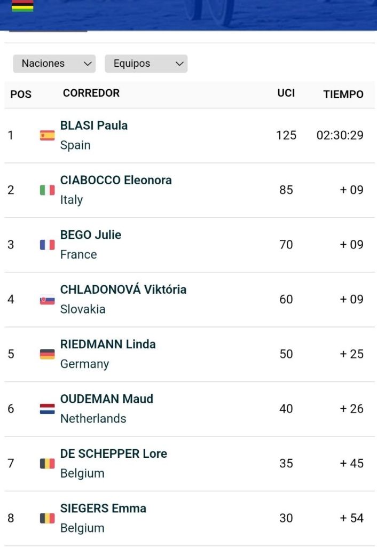Click the France flag icon
The height and width of the screenshot is (547, 377).
pos(47,245)
